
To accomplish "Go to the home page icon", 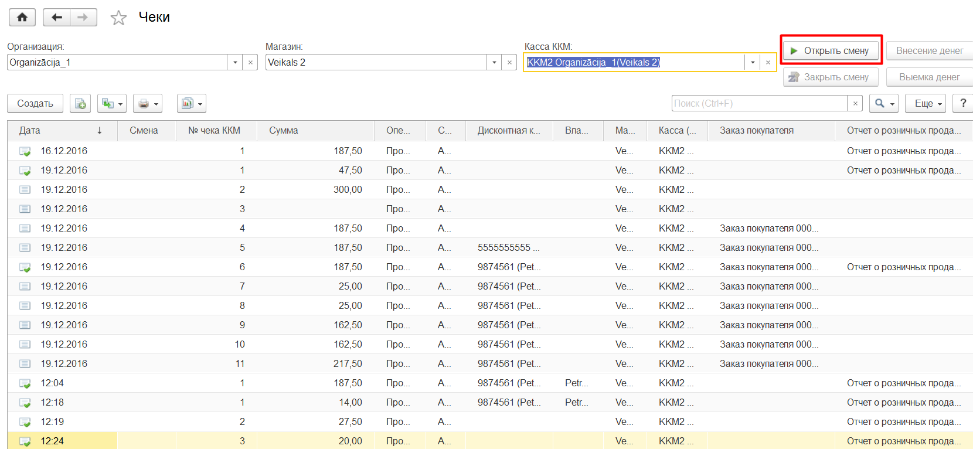I will 22,18.
